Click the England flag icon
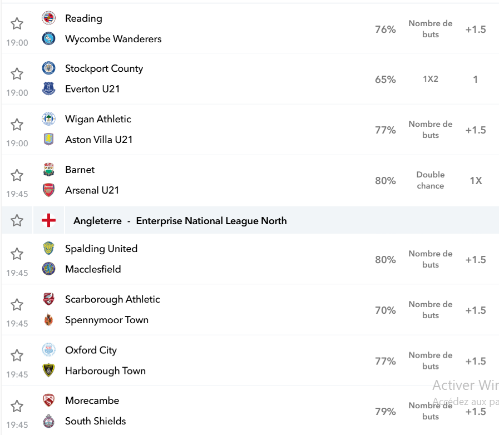This screenshot has height=435, width=499. point(49,220)
